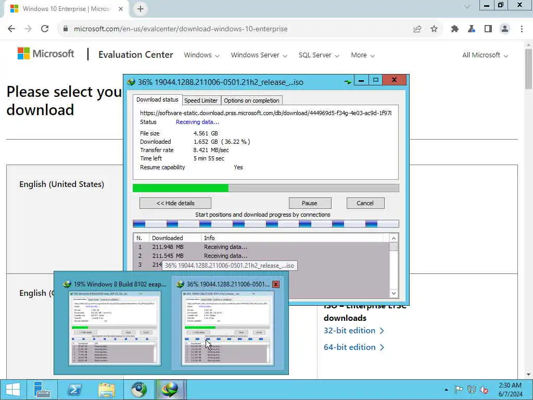533x400 pixels.
Task: Click the share page icon in address bar
Action: pyautogui.click(x=417, y=29)
